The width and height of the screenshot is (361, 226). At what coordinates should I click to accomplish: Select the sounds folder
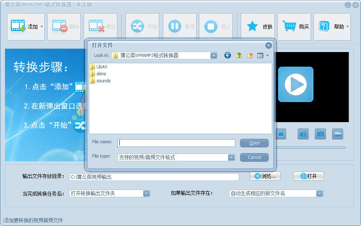click(x=101, y=81)
